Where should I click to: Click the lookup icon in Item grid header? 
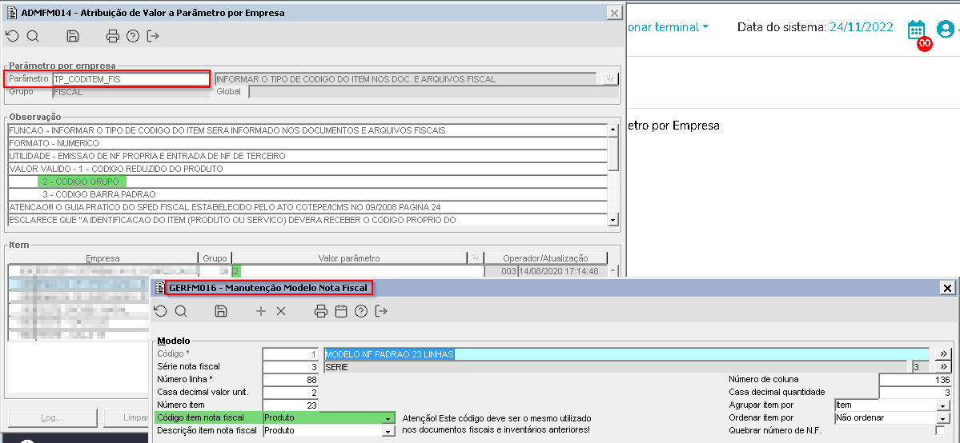click(x=475, y=258)
